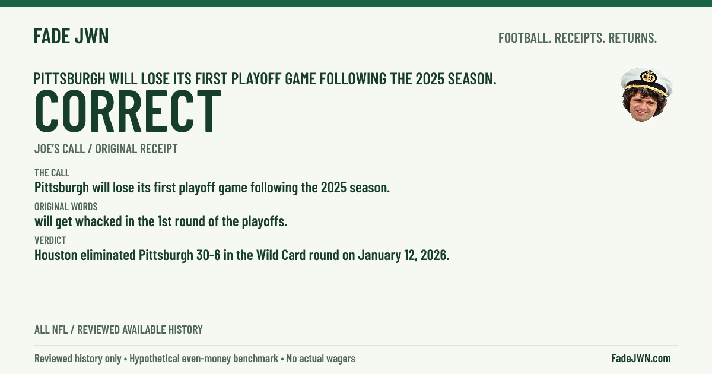712x374 pixels.
Task: Click ALL NFL / Reviewed Available History label
Action: (x=118, y=329)
